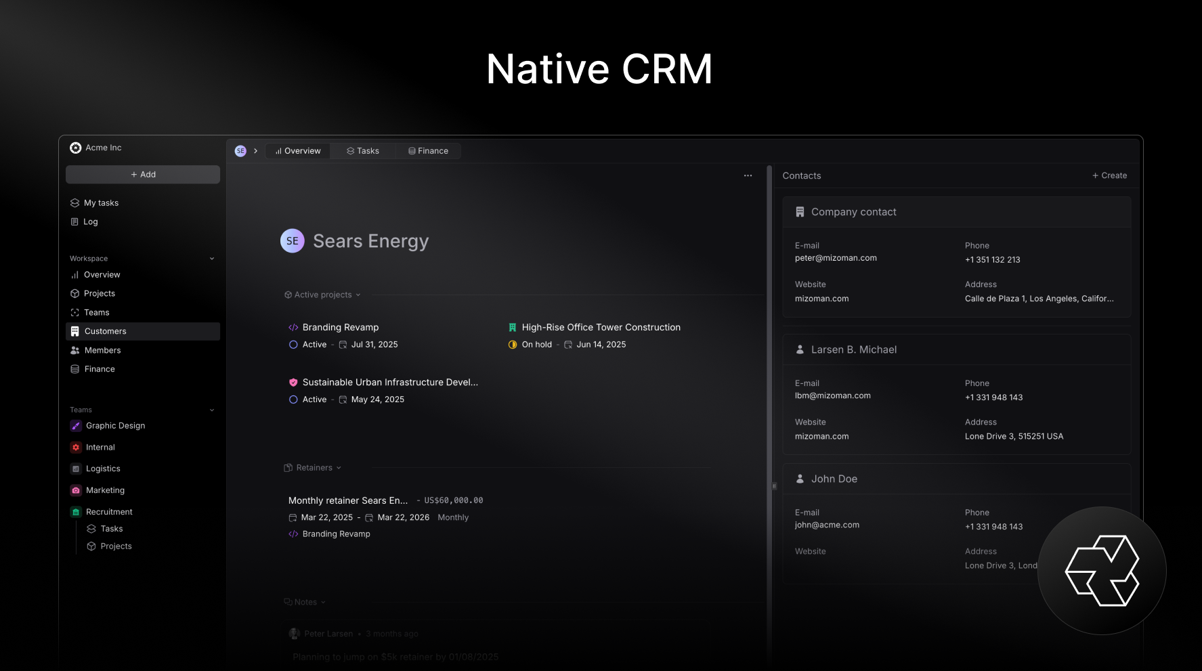
Task: Click the Teams icon under Workspace
Action: tap(75, 313)
